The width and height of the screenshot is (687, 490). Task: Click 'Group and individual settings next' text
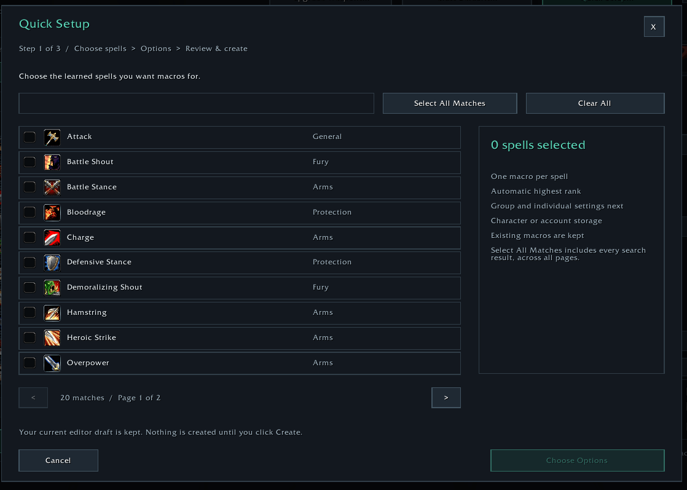click(557, 206)
